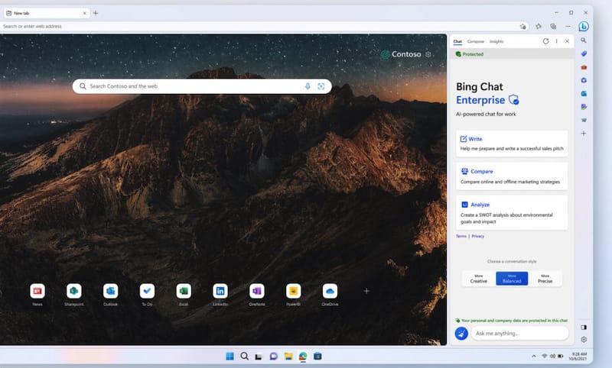Click the microphone voice search icon
612x368 pixels.
point(308,86)
